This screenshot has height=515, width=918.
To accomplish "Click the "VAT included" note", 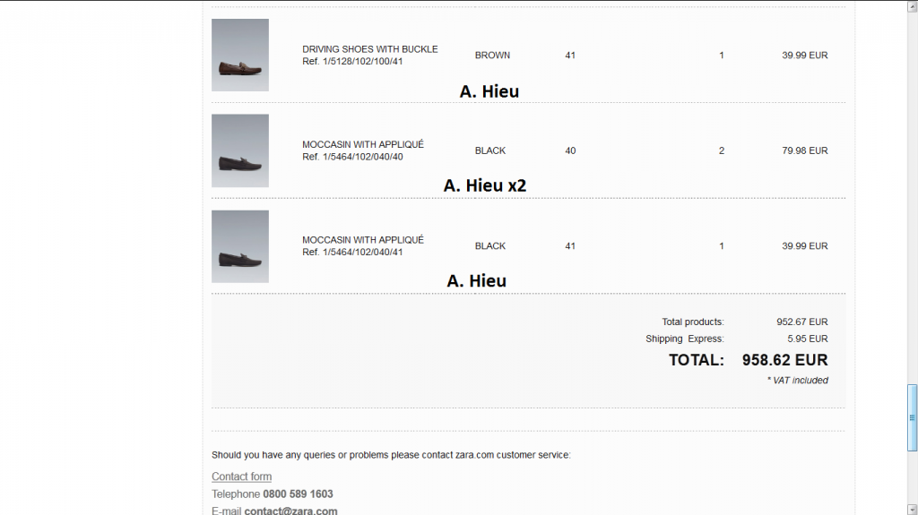I will pyautogui.click(x=797, y=381).
